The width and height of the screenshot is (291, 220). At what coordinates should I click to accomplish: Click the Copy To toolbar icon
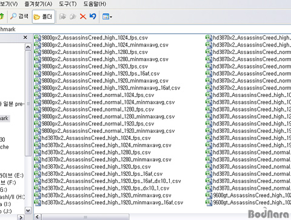(73, 16)
